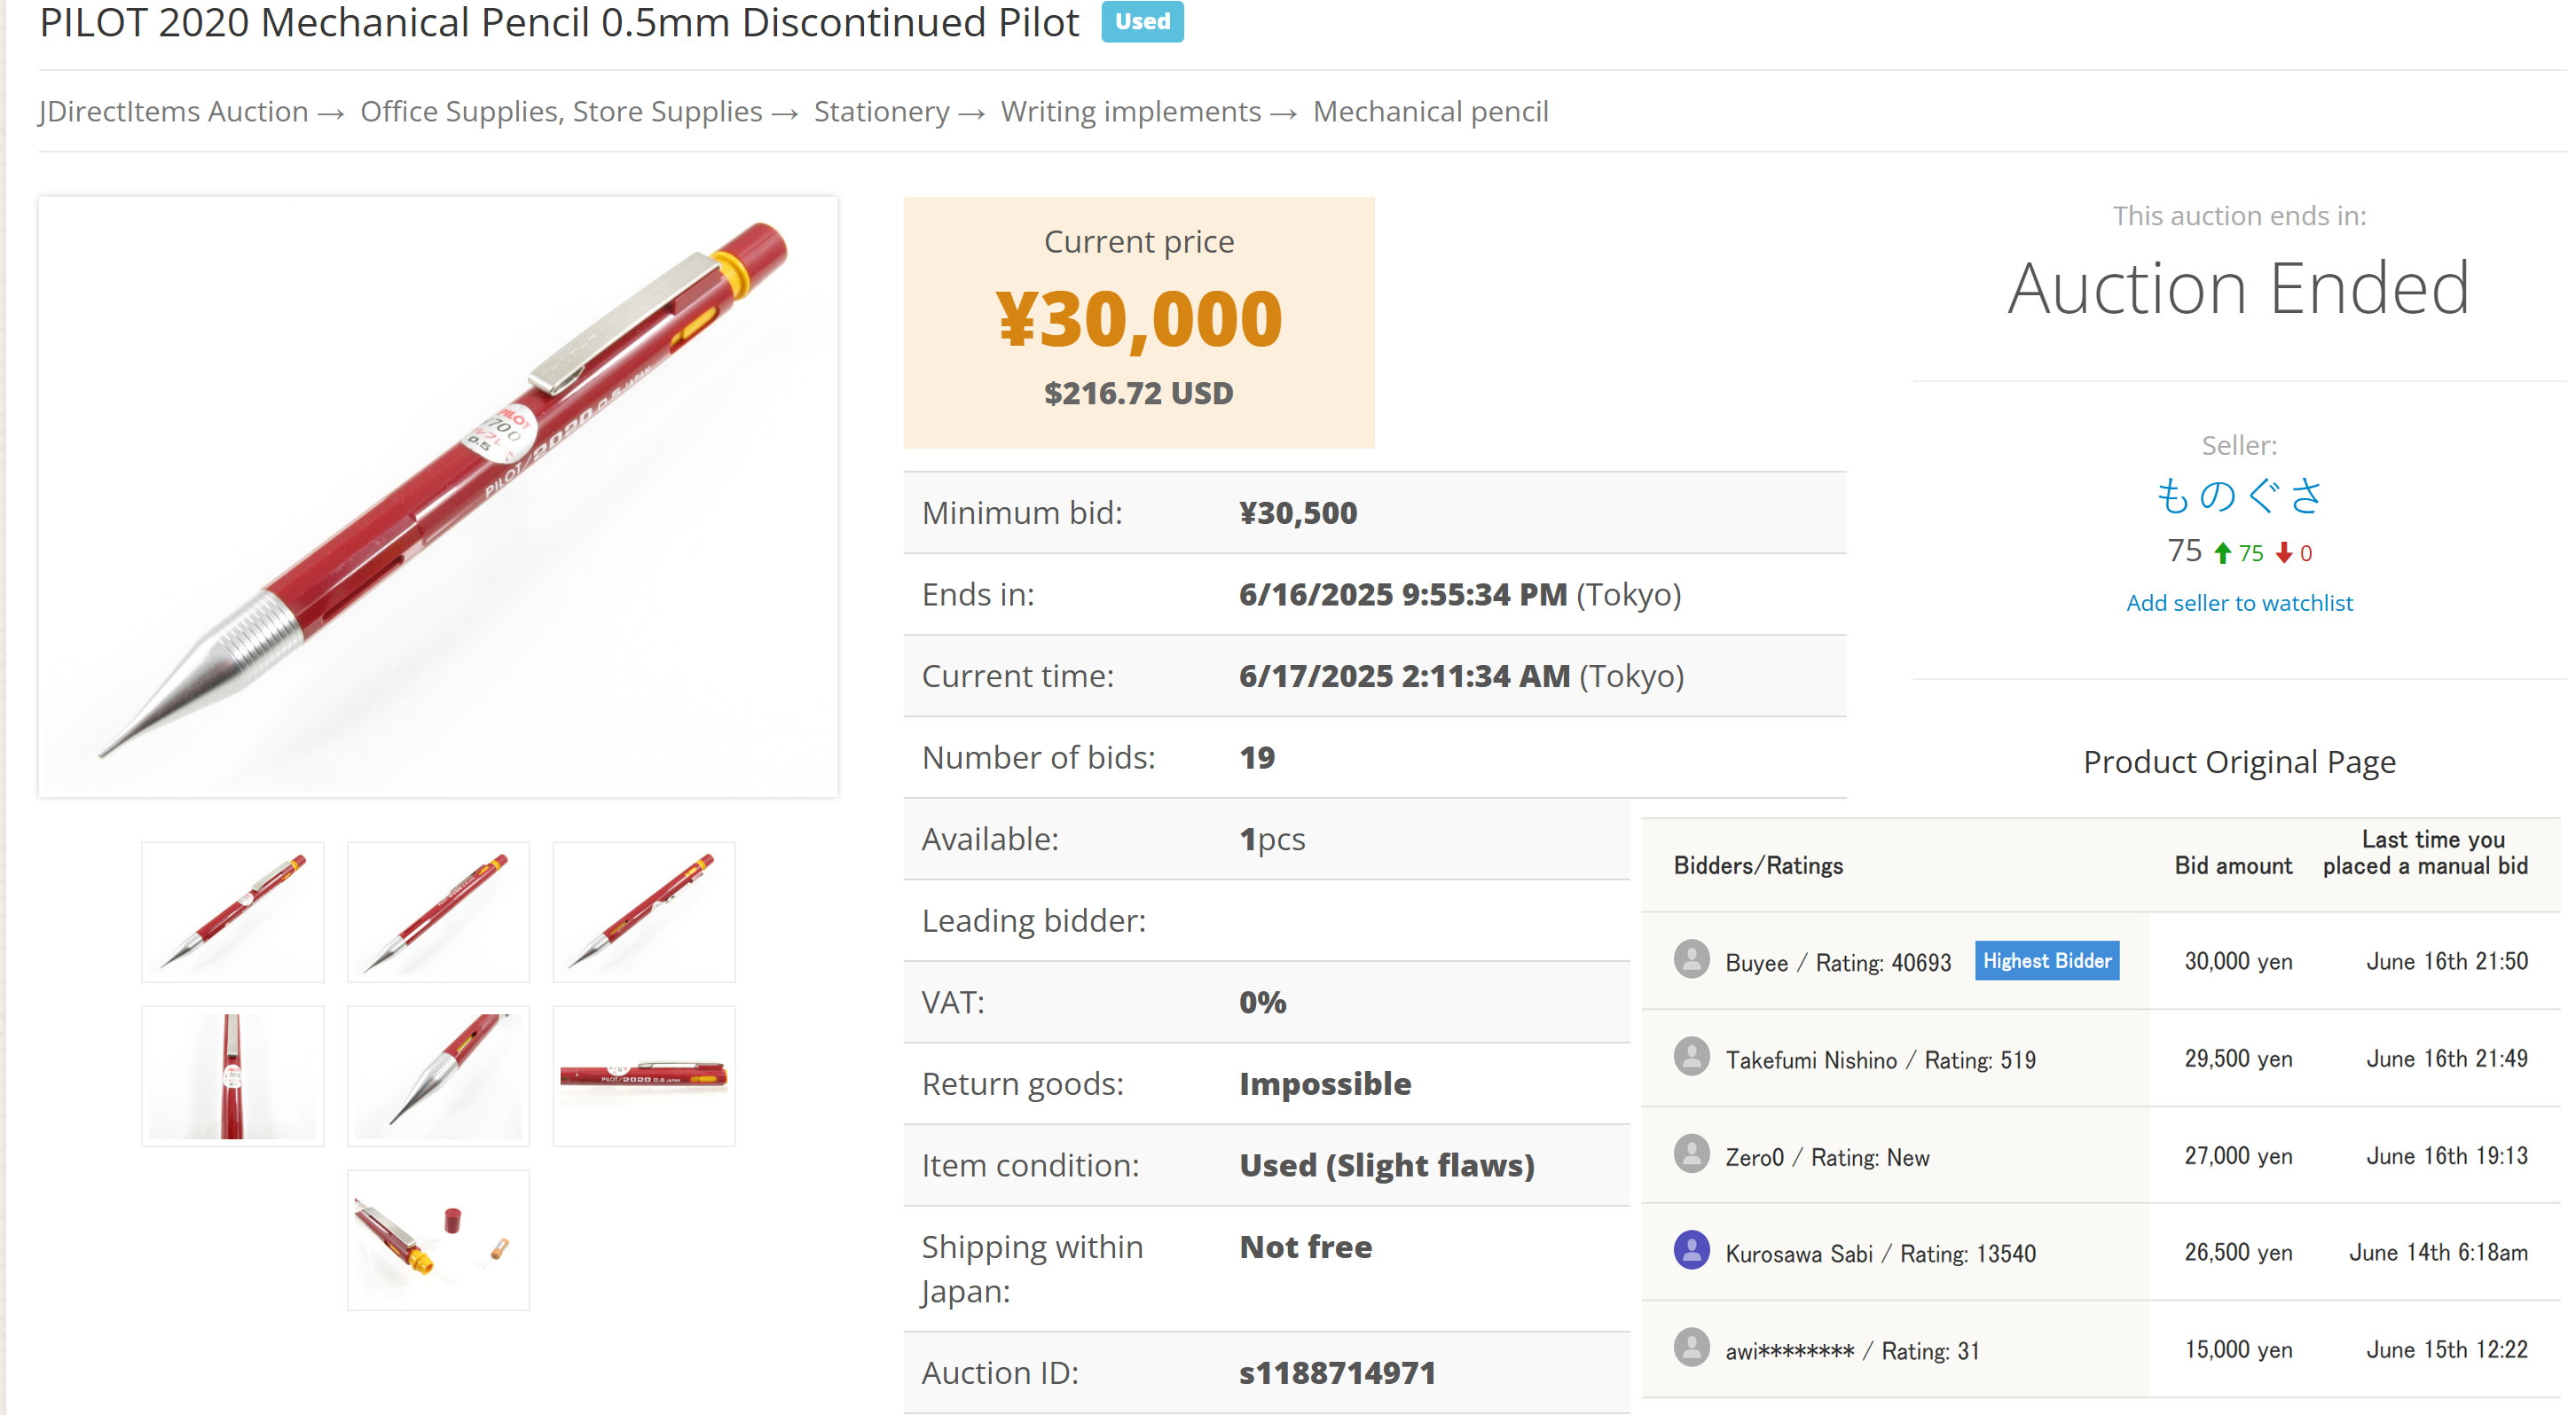Navigate to Writing implements category
Image resolution: width=2576 pixels, height=1415 pixels.
1131,111
